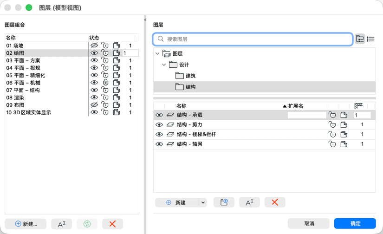Collapse the left panel with splitter arrow
The image size is (383, 234).
pos(145,20)
